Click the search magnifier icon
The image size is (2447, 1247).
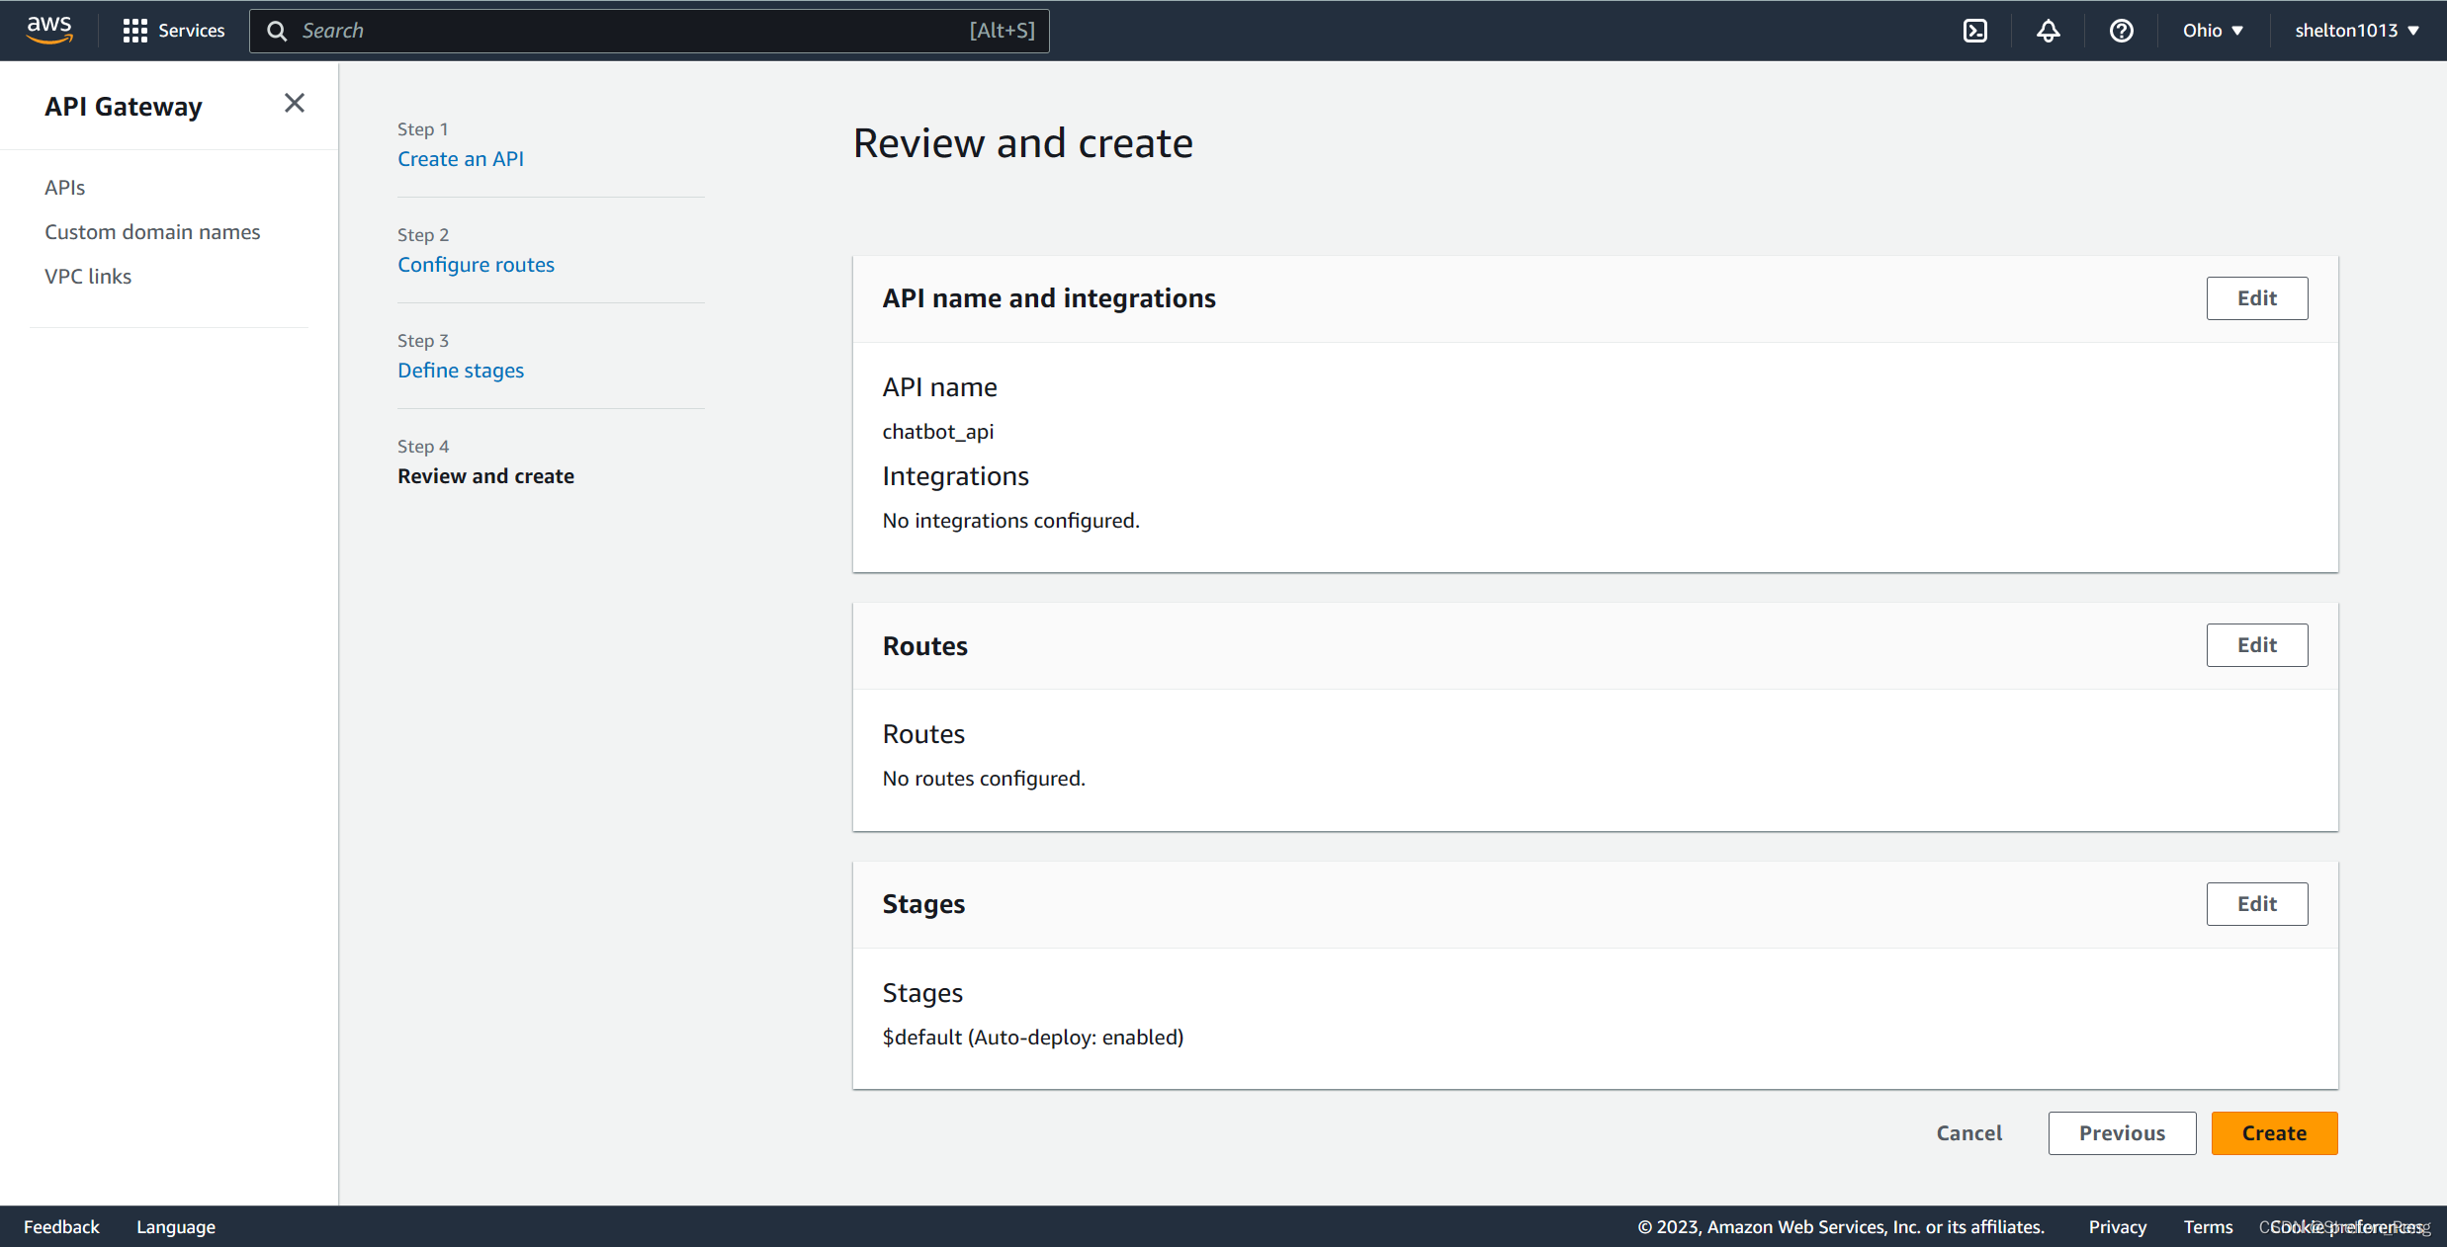[x=278, y=31]
